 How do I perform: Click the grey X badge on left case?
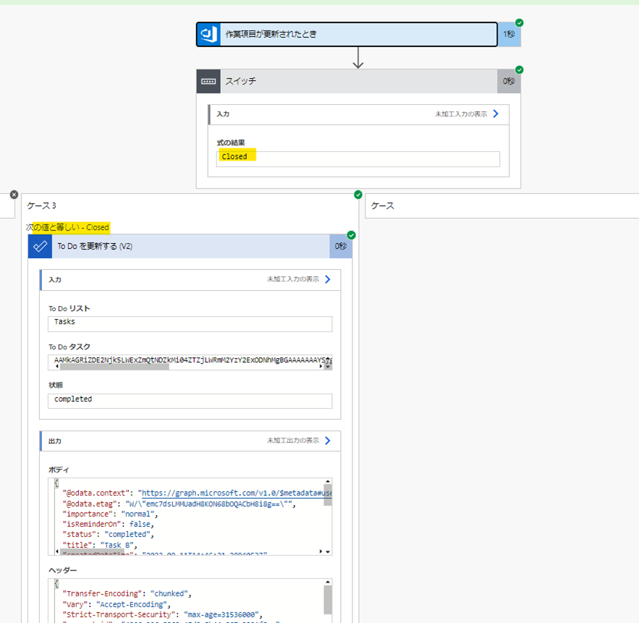coord(14,195)
